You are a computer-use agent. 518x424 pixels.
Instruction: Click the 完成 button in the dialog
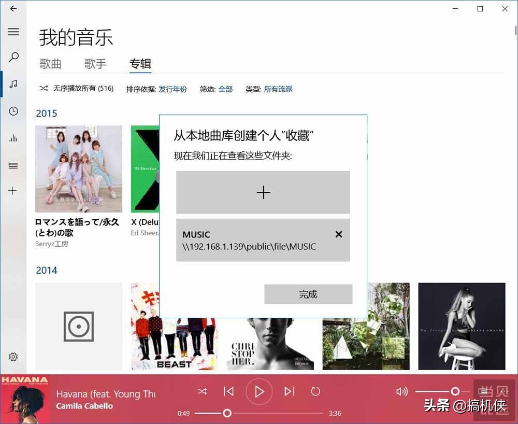pos(308,294)
